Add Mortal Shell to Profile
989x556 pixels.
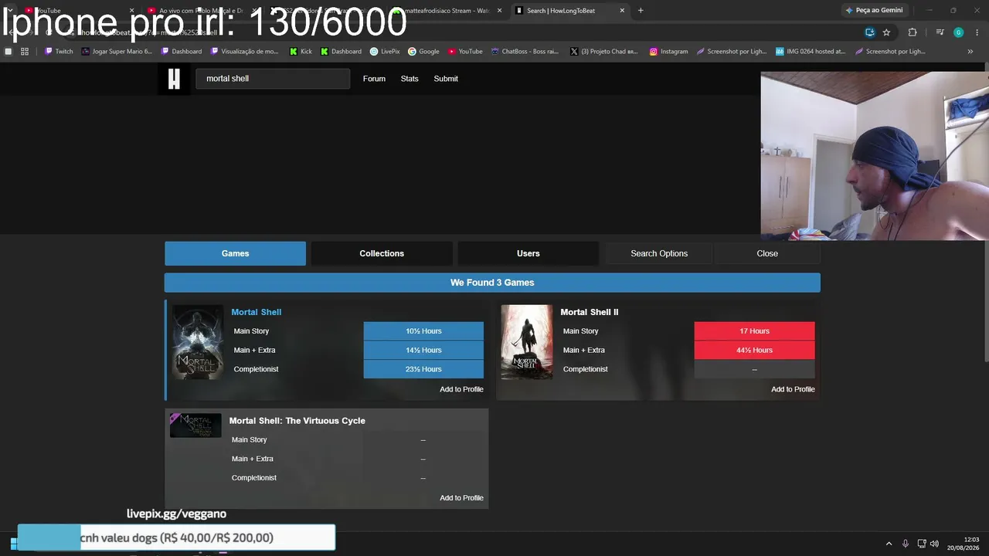pos(461,389)
